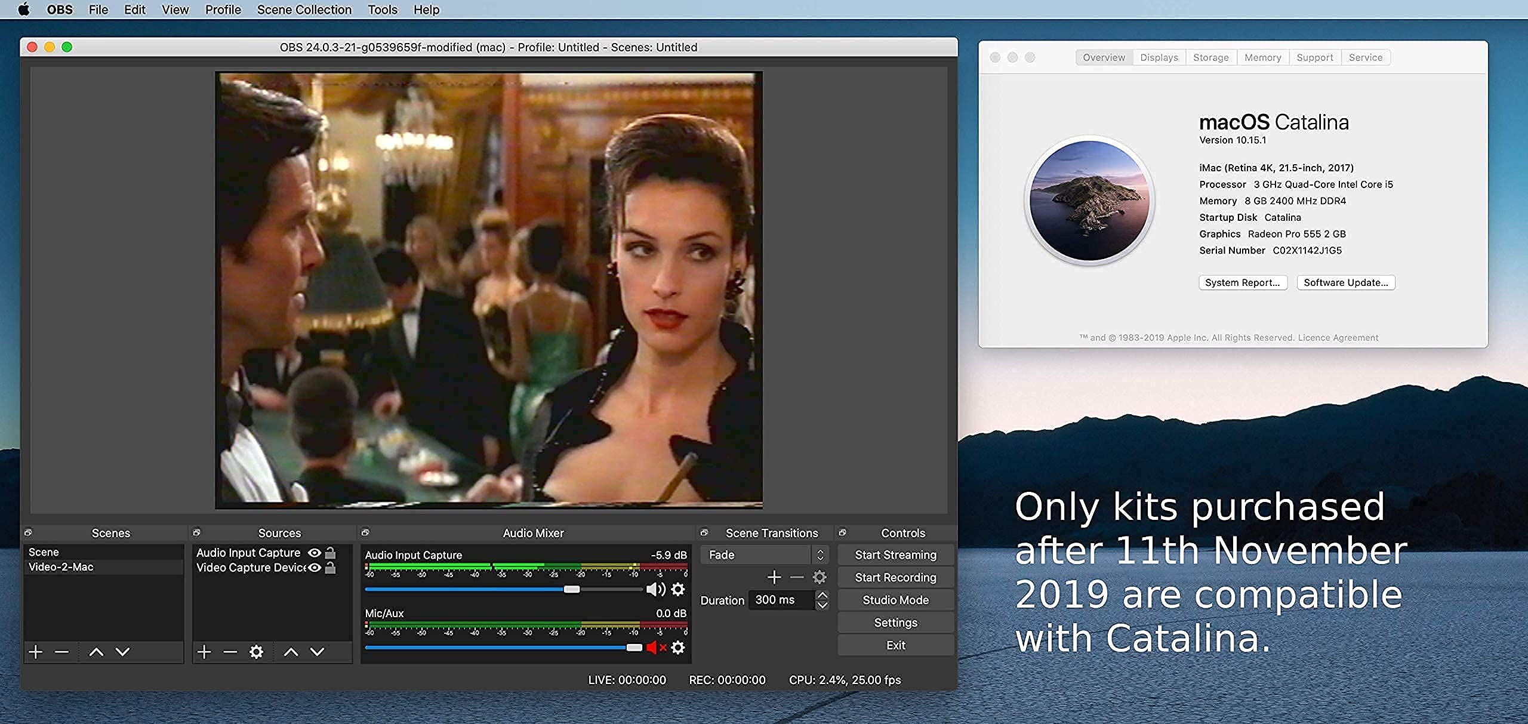
Task: Switch to Memory tab in About This Mac
Action: (x=1263, y=57)
